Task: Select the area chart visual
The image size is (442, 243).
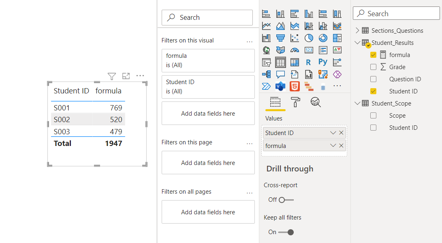Action: click(280, 26)
